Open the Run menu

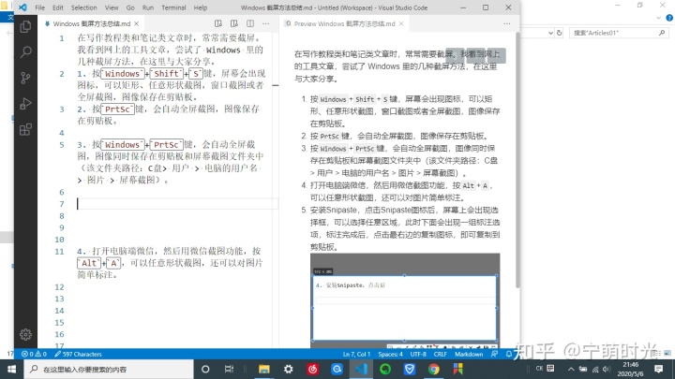(x=148, y=7)
